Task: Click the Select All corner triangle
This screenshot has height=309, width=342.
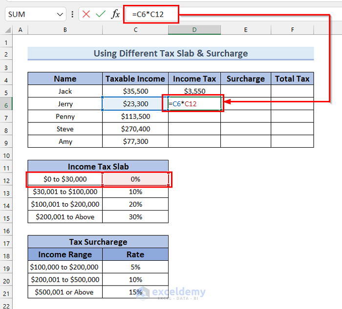Action: click(8, 30)
